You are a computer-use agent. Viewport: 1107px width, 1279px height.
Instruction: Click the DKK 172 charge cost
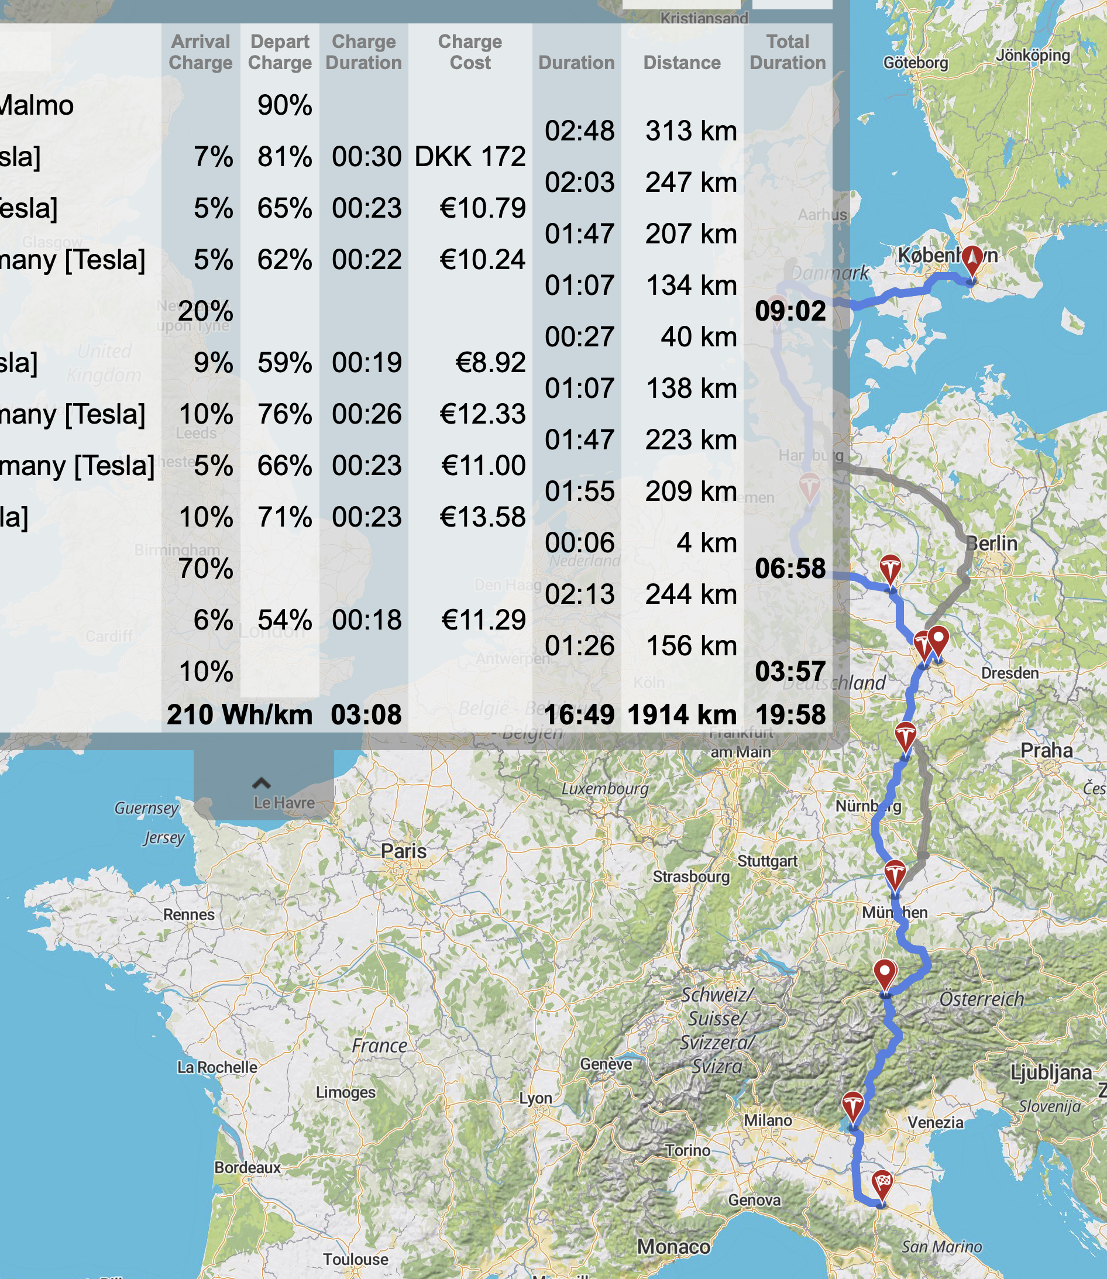470,157
